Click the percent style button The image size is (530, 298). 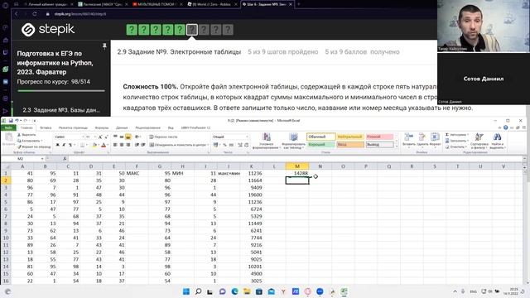[224, 145]
